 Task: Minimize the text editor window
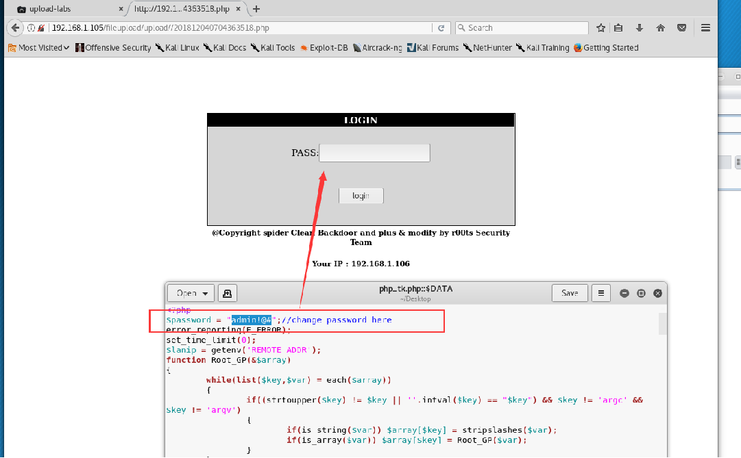tap(624, 293)
